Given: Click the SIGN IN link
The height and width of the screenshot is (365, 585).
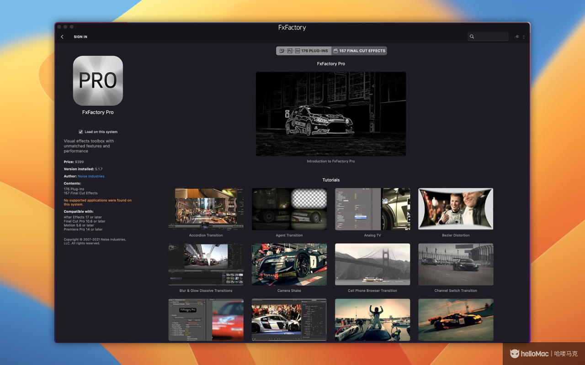Looking at the screenshot, I should pos(80,37).
